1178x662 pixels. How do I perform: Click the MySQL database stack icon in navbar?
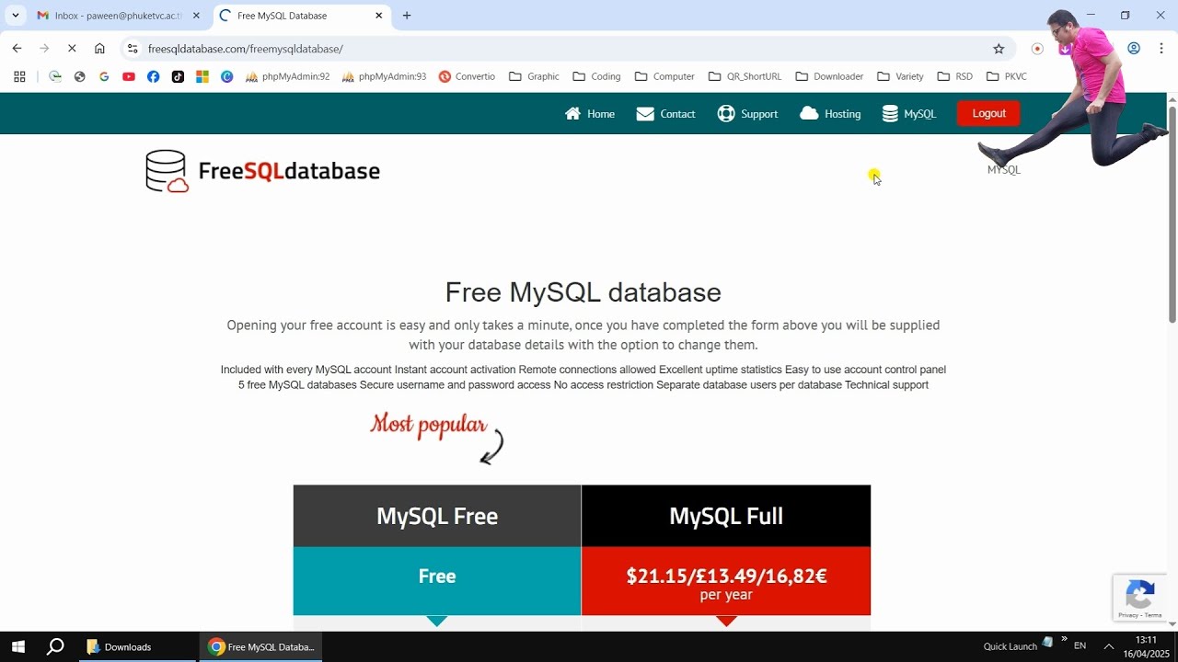point(890,114)
